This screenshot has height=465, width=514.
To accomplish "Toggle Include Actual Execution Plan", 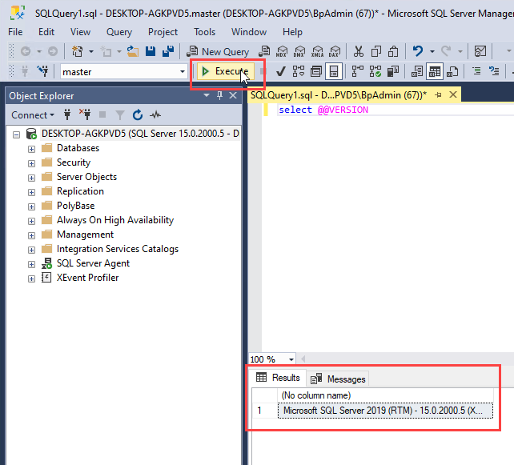I will pos(357,71).
